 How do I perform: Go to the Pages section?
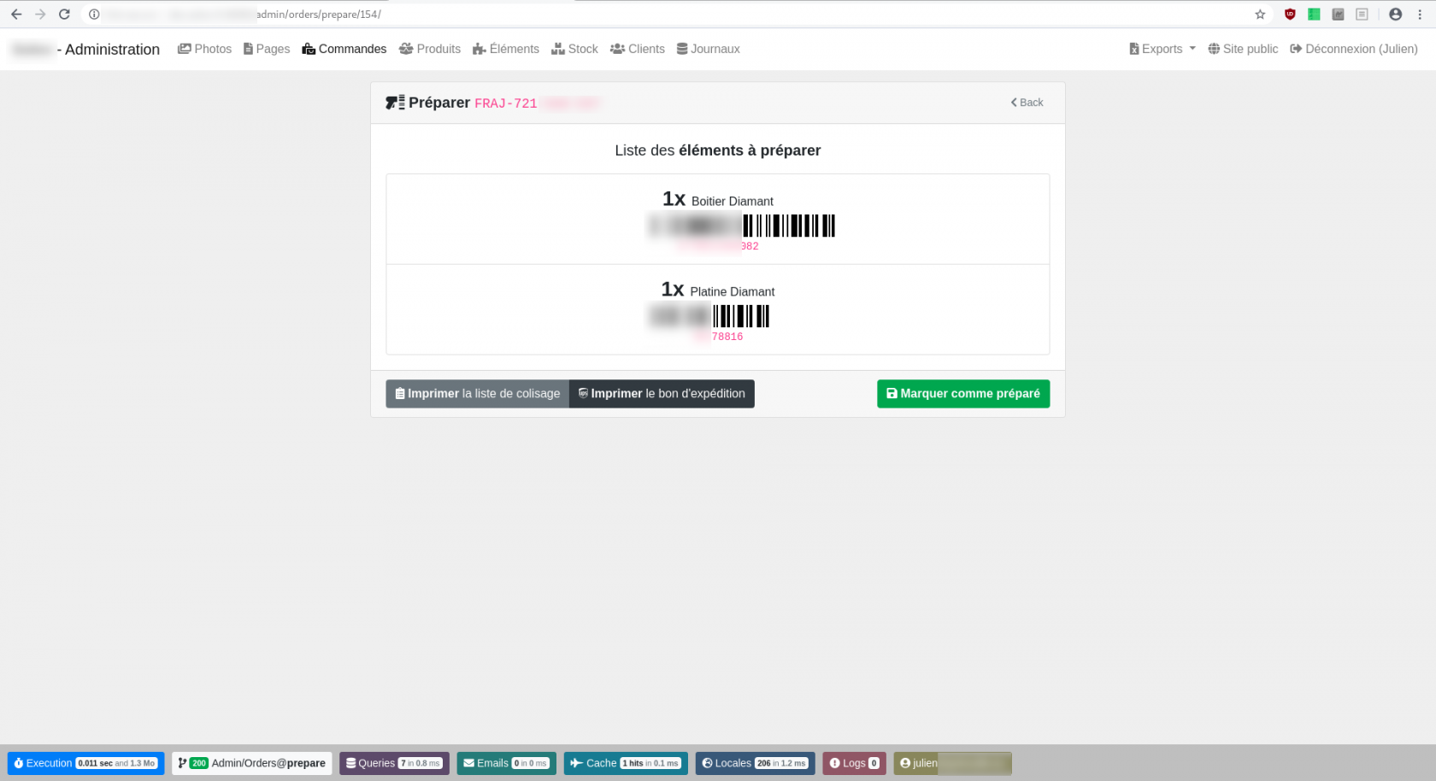tap(267, 49)
